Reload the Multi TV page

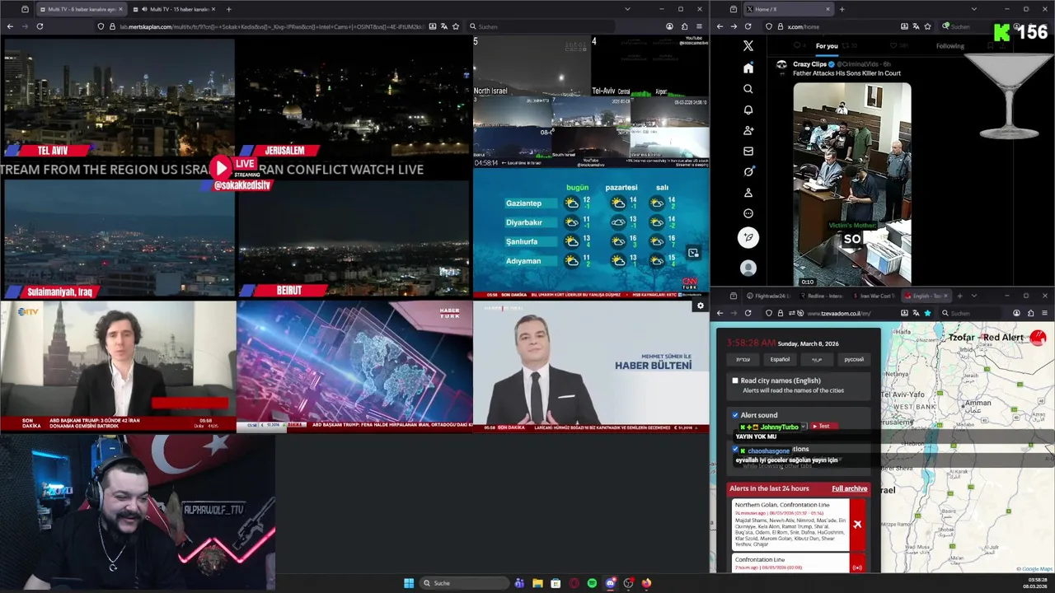(x=40, y=26)
